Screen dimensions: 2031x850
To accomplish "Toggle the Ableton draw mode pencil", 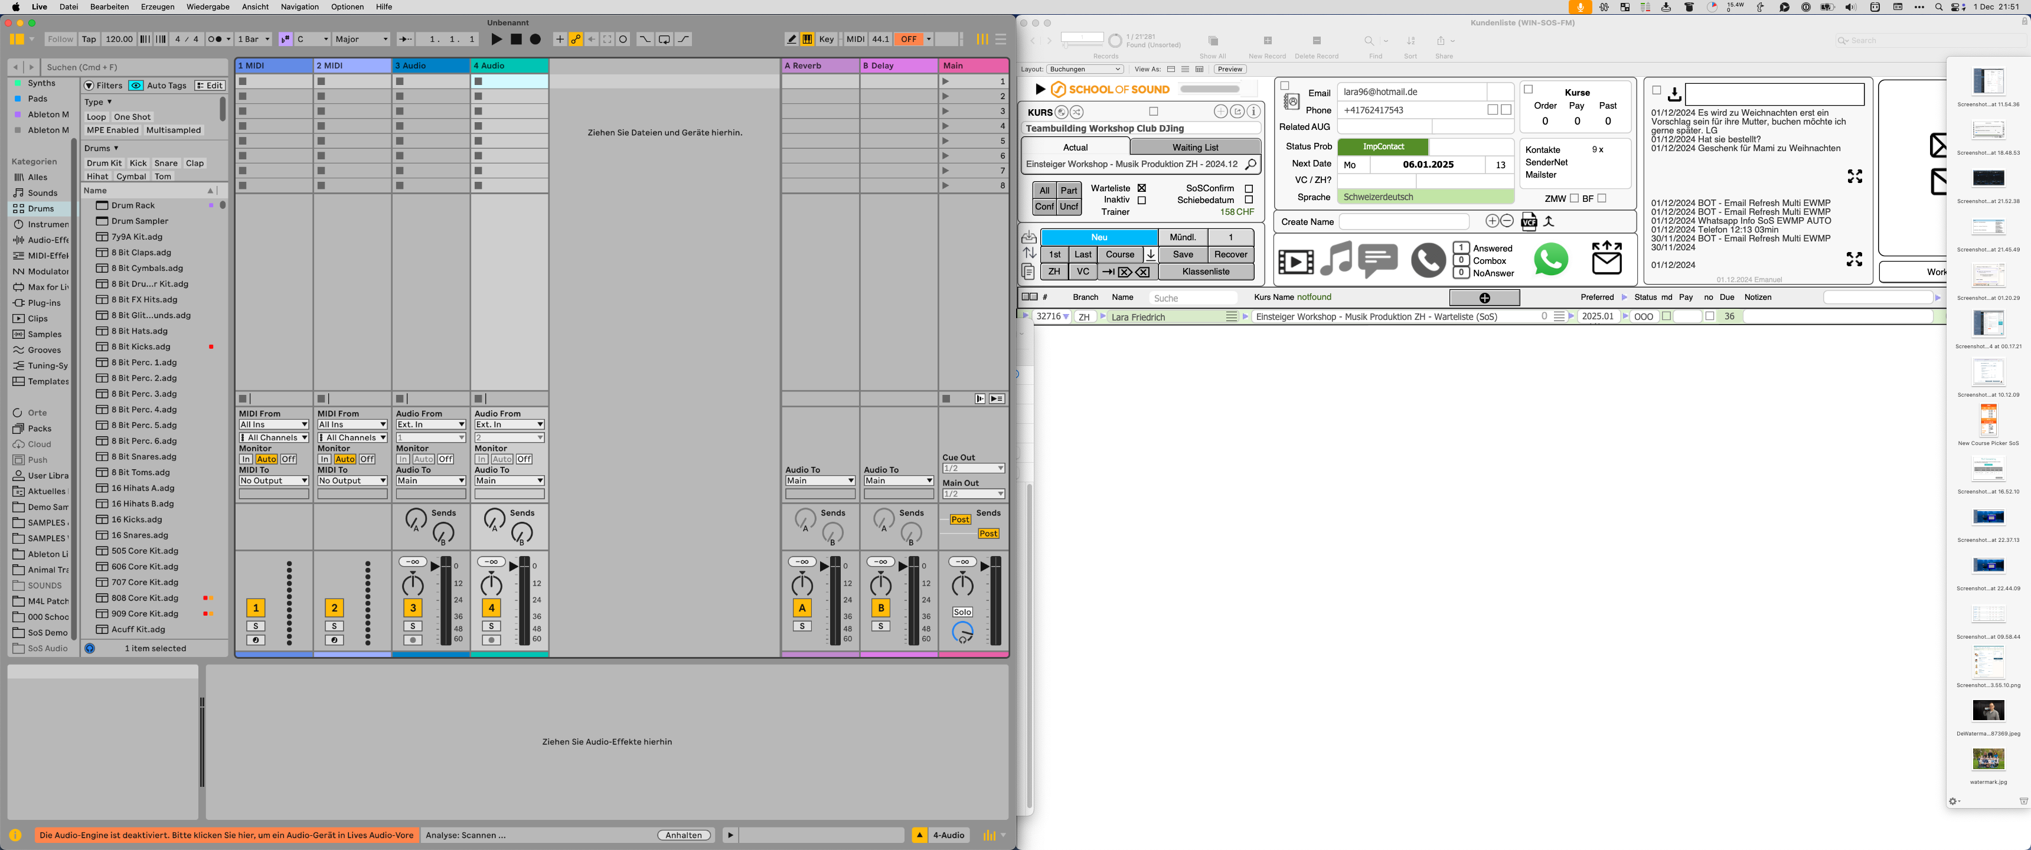I will tap(792, 40).
